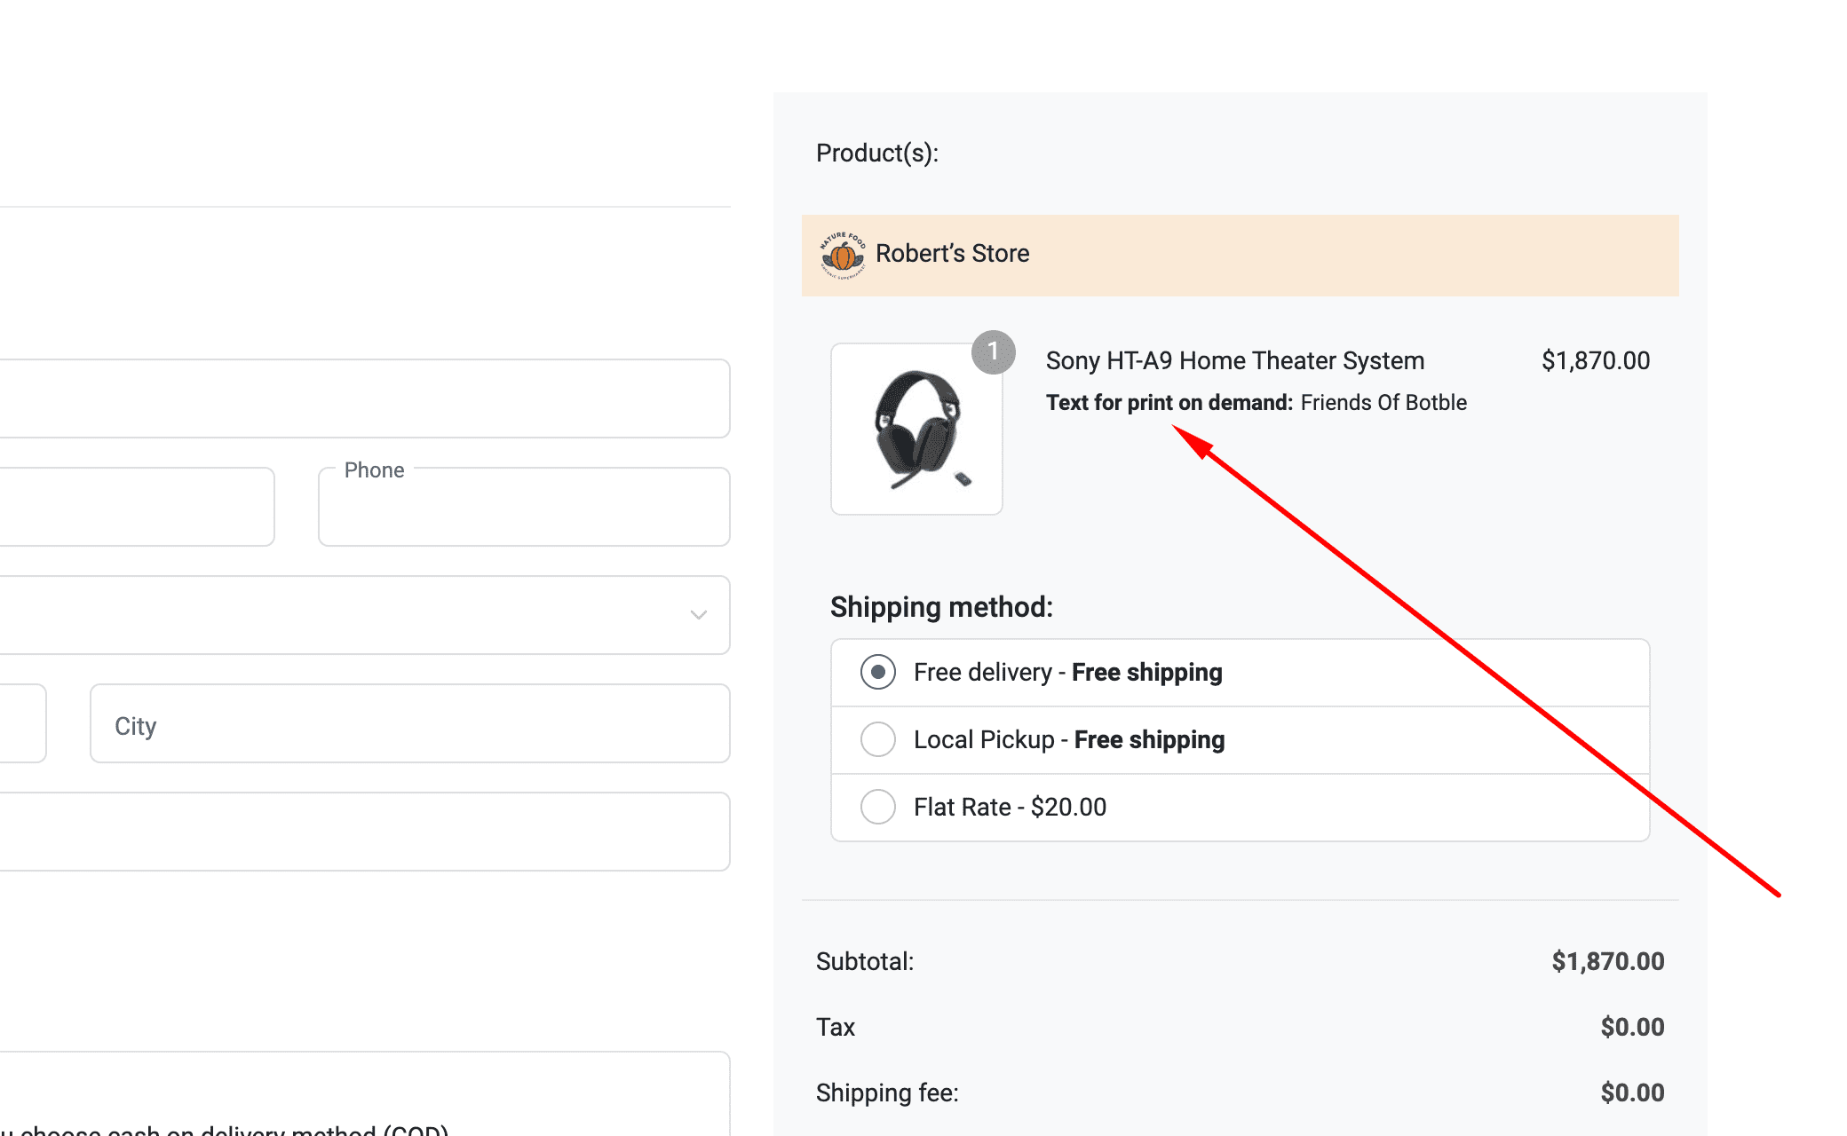Screen dimensions: 1847x1136
Task: Choose Local Pickup shipping method
Action: point(877,739)
